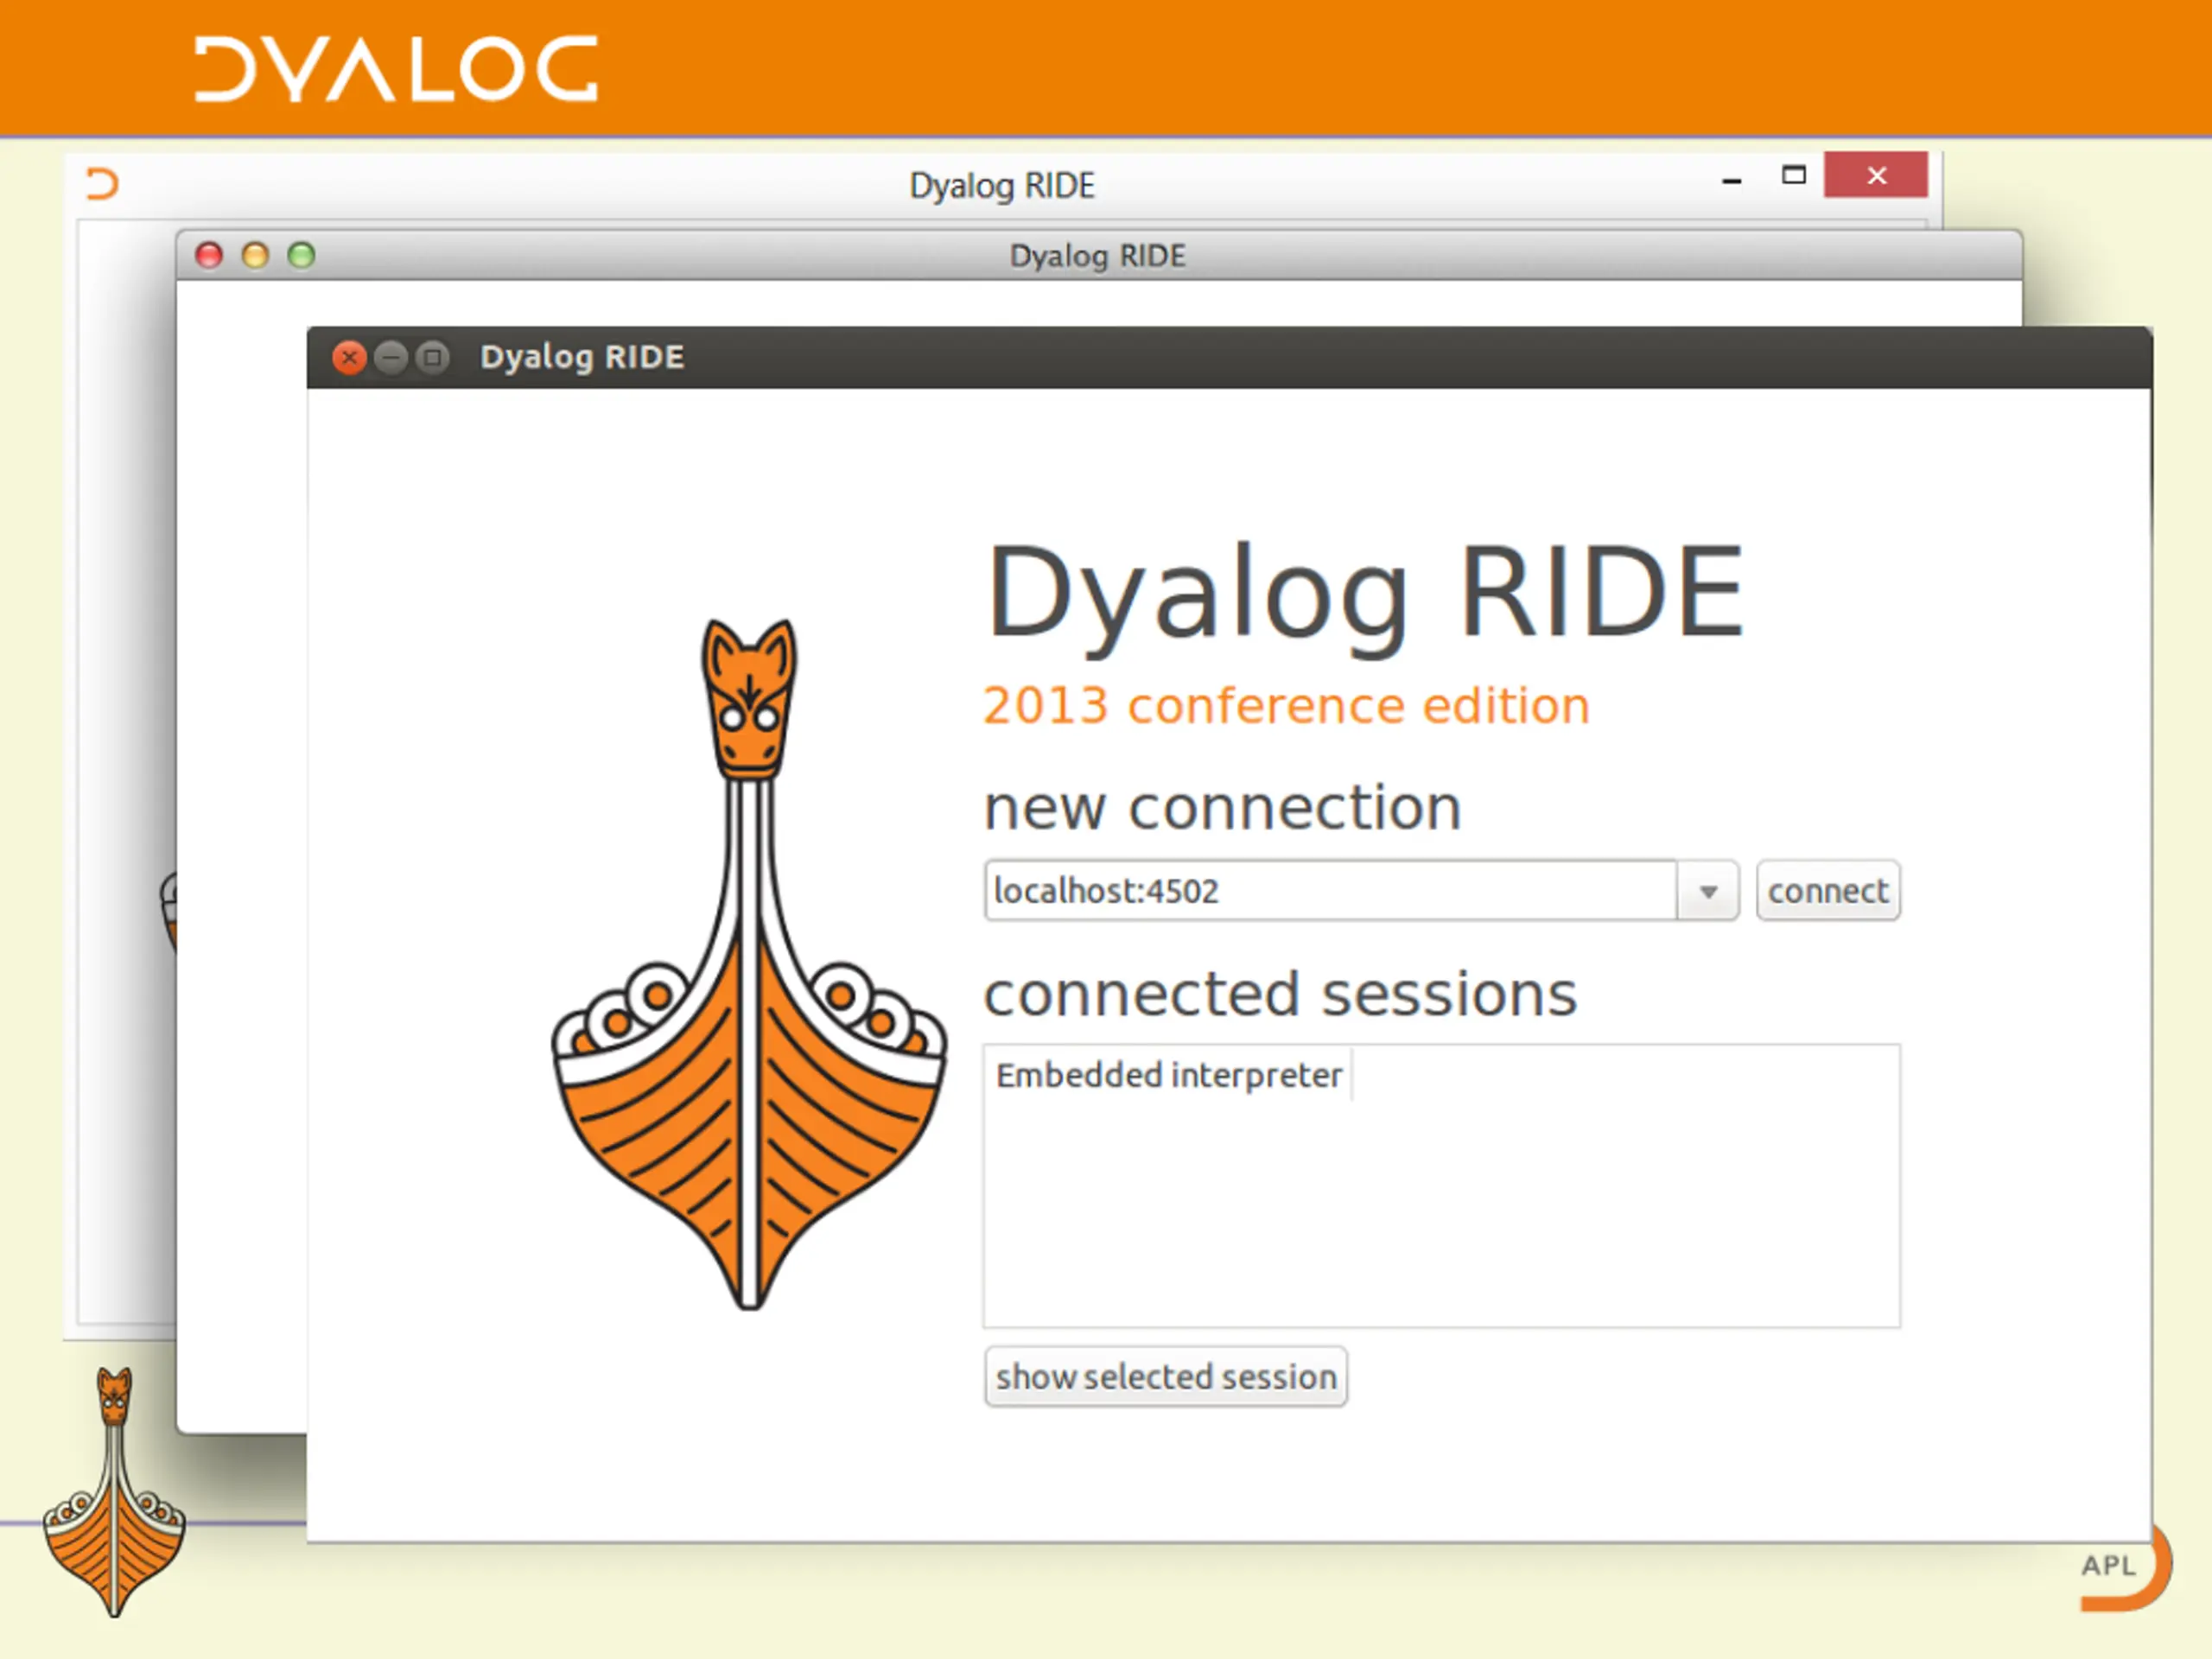Viewport: 2212px width, 1659px height.
Task: Click the red macOS close button
Action: [x=209, y=255]
